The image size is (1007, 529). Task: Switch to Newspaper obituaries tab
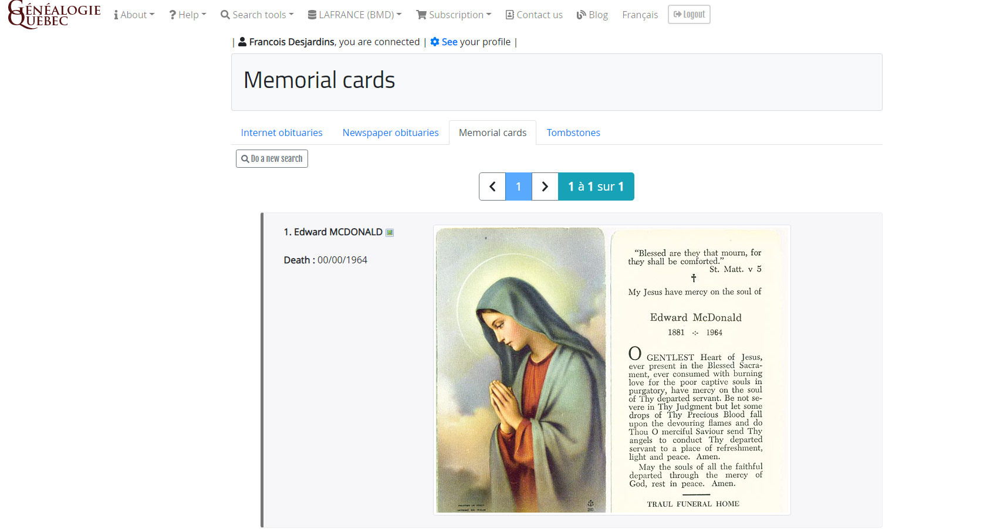(391, 133)
